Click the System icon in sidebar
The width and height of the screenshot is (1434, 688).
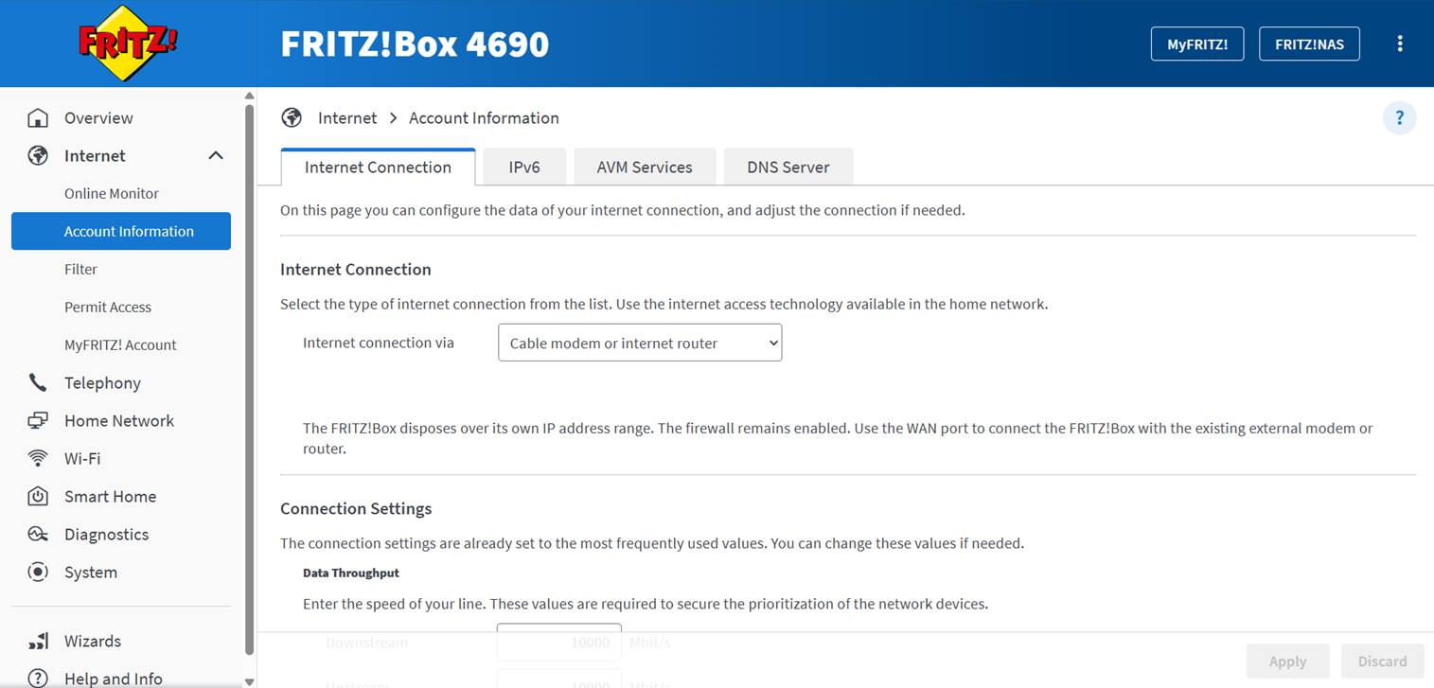tap(38, 573)
